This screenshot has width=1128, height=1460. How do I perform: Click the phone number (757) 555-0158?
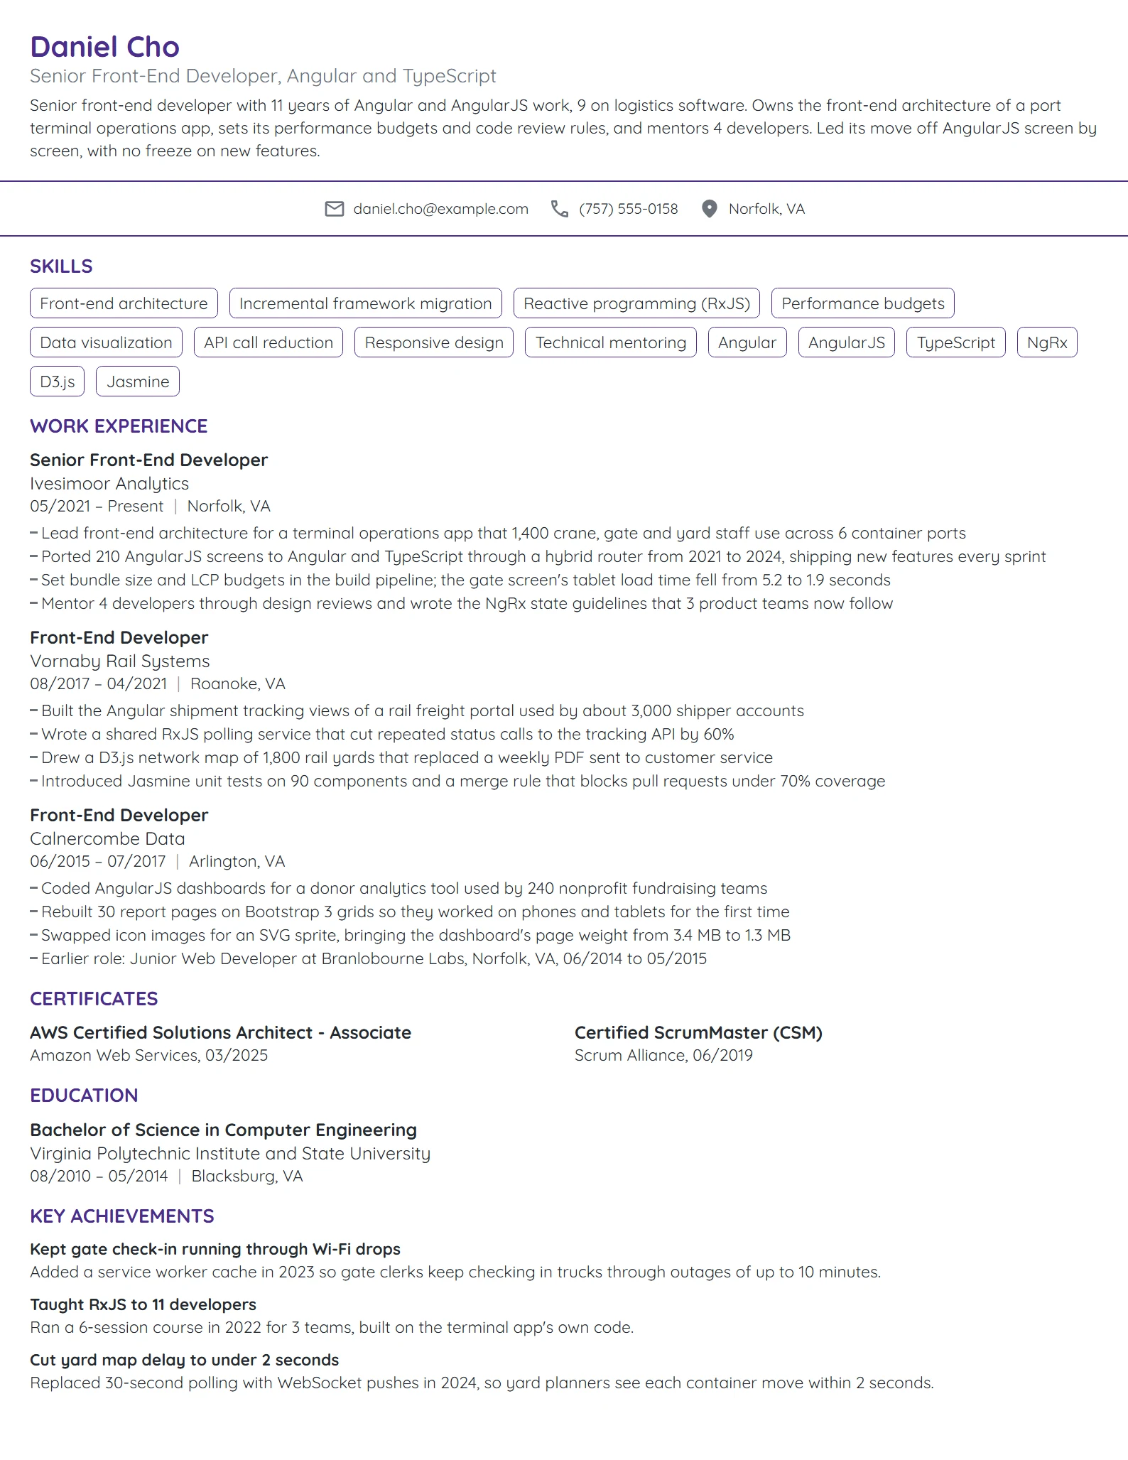[x=629, y=209]
